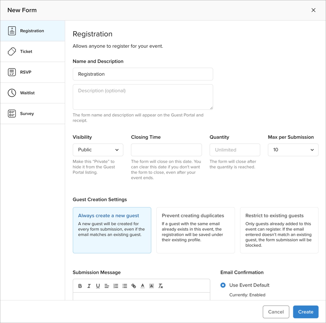Select the Registration tab label
This screenshot has height=323, width=326.
coord(32,31)
